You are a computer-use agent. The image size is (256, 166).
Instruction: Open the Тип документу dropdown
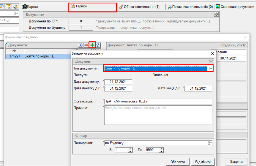click(x=209, y=68)
